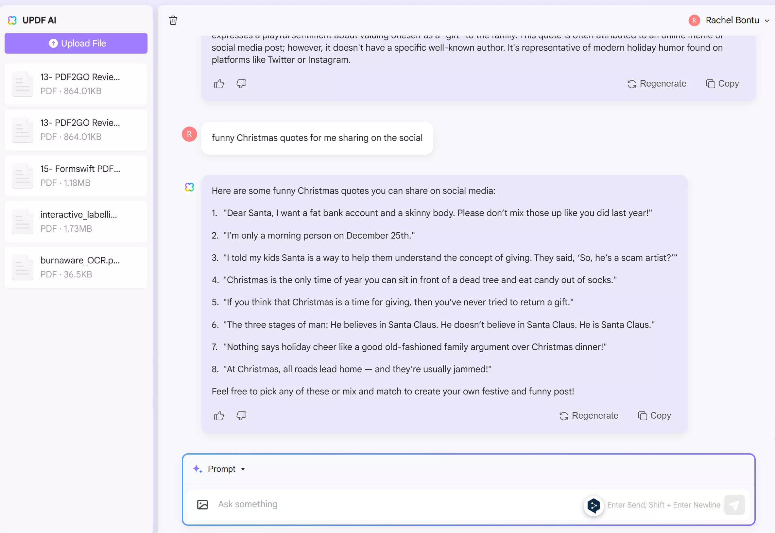Click Rachel Bontu's avatar icon

click(695, 20)
